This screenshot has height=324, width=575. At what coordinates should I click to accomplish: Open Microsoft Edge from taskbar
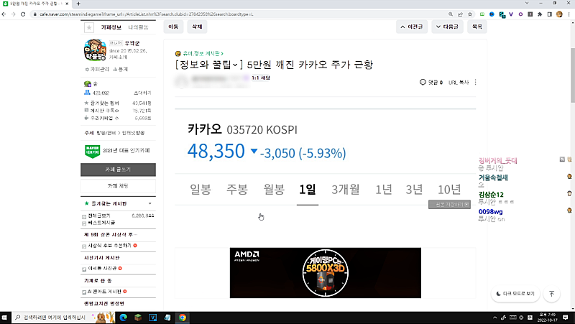click(x=123, y=318)
